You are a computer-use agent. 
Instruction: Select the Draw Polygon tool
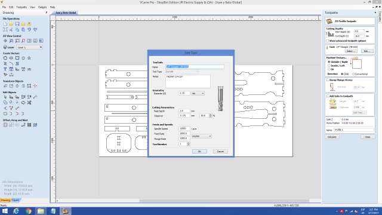pos(23,58)
